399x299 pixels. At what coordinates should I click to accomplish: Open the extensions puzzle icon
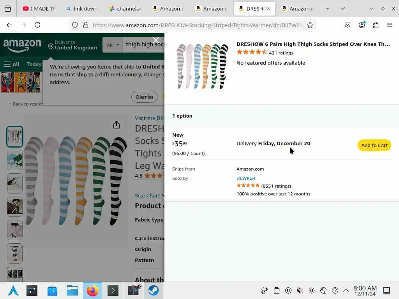tap(376, 25)
